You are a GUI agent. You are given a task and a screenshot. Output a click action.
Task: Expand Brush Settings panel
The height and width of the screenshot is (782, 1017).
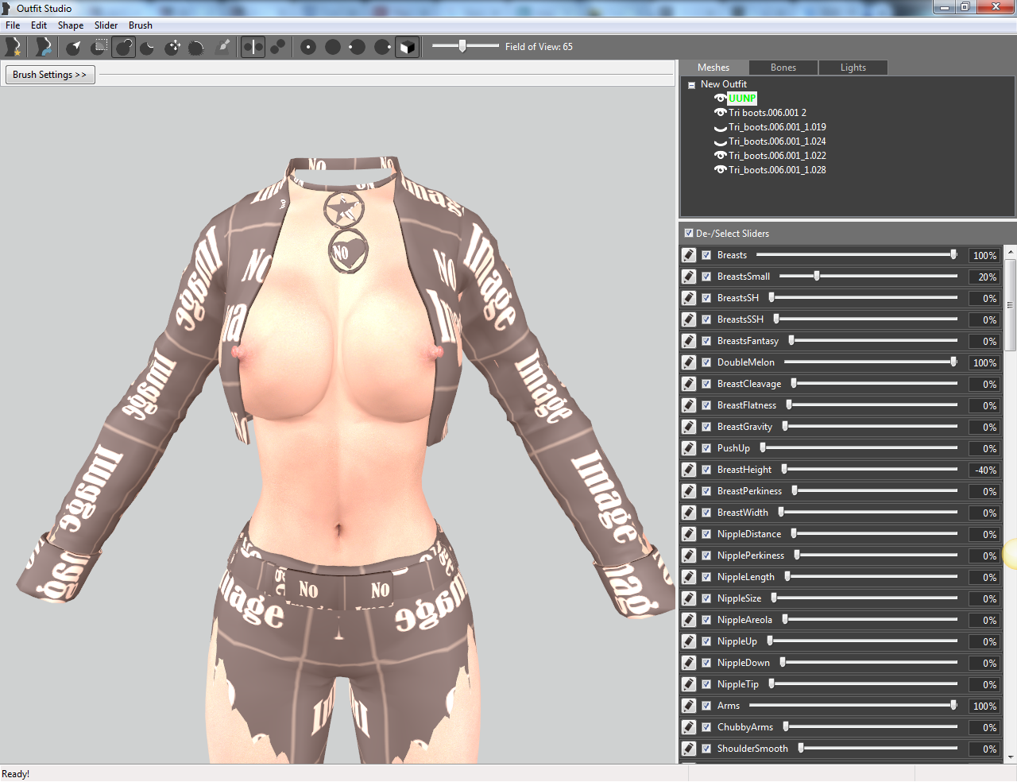[x=50, y=75]
